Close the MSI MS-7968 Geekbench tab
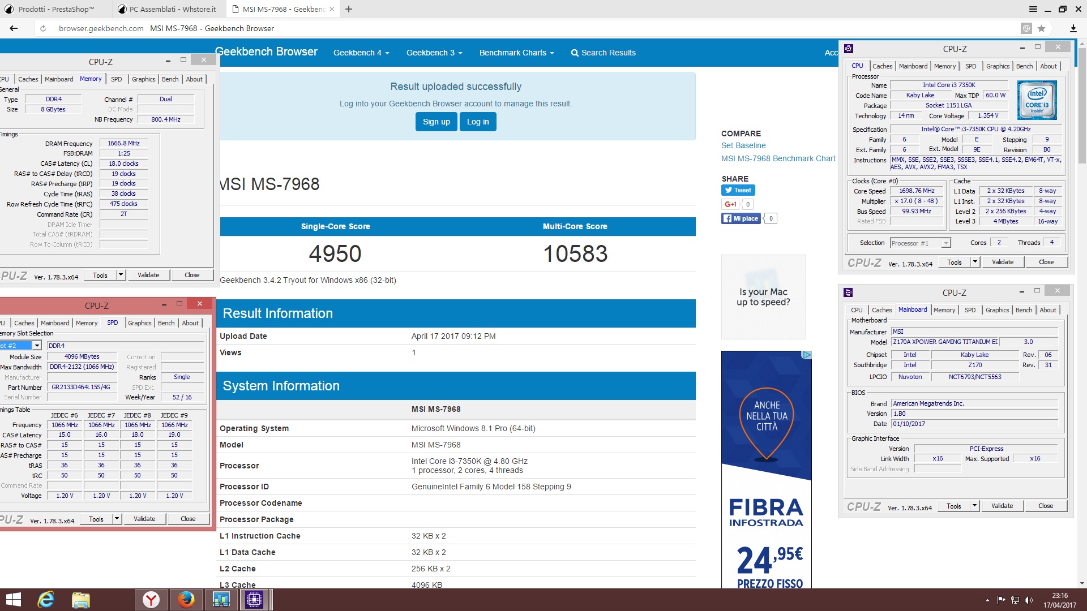The image size is (1087, 611). click(x=331, y=9)
